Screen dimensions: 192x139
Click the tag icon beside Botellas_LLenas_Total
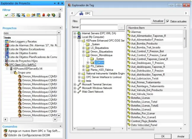[x=129, y=102]
